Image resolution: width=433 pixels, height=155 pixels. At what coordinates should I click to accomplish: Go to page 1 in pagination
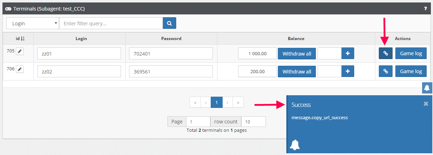(217, 102)
